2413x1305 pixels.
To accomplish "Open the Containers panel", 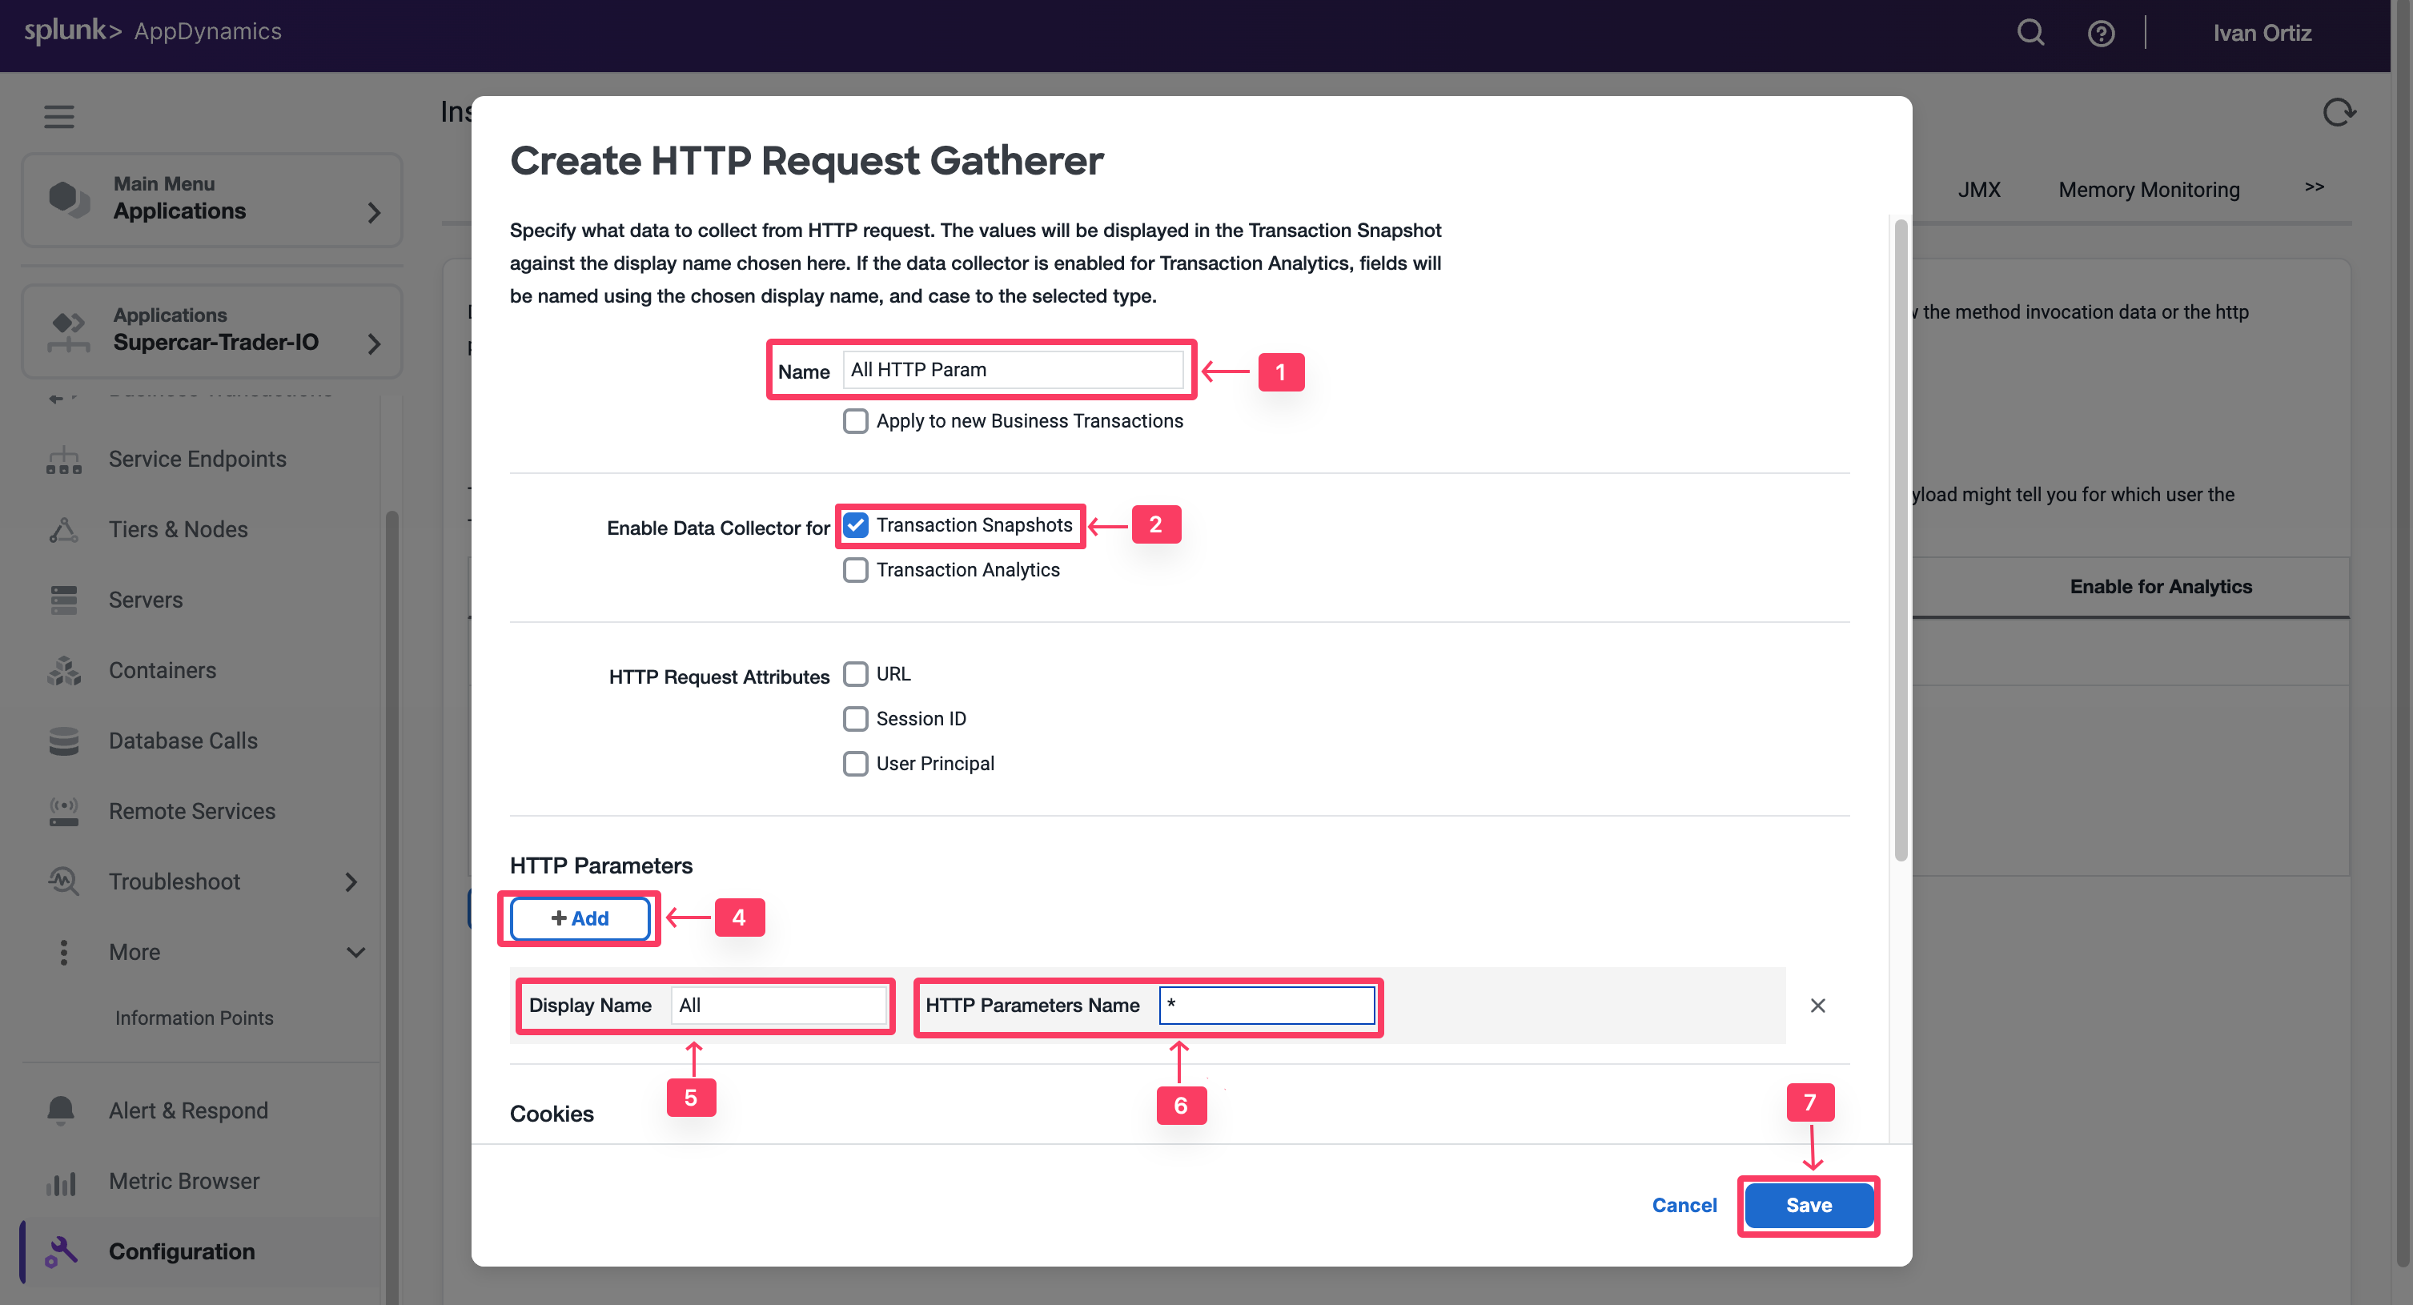I will (62, 670).
